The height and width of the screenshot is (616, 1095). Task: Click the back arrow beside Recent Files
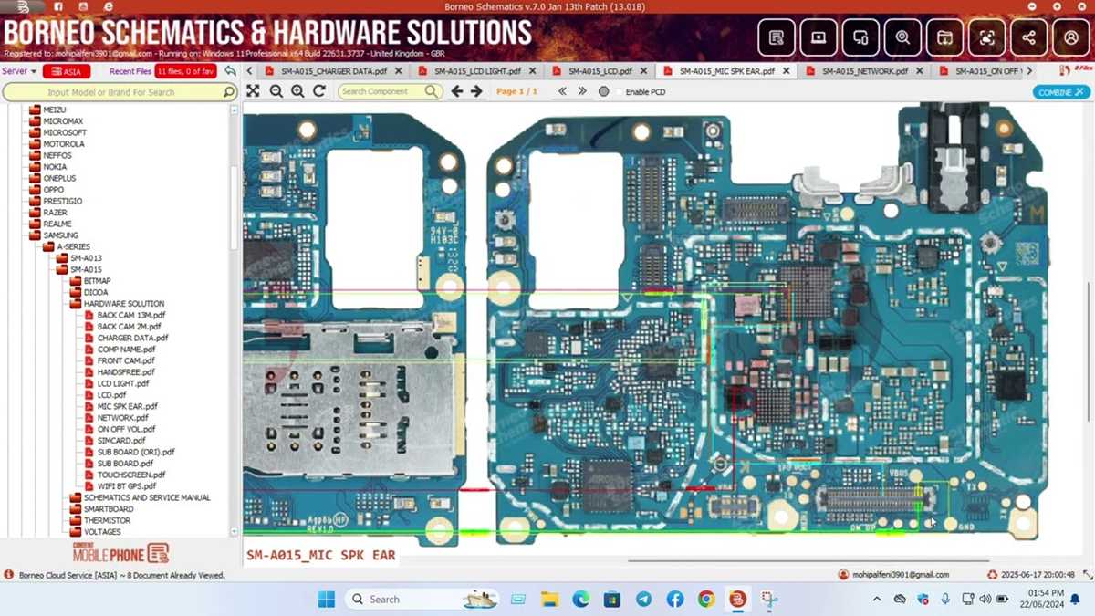[230, 70]
